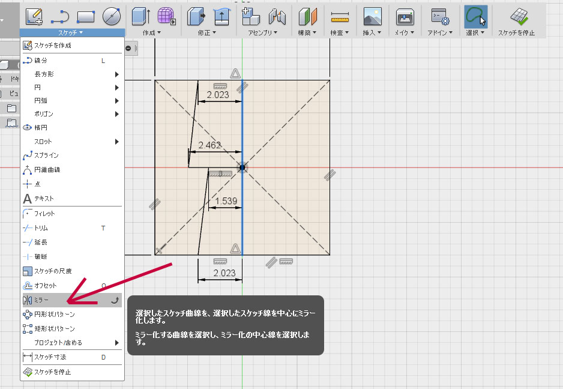
Task: Expand the Add-ins (アドイン) dropdown
Action: [440, 32]
